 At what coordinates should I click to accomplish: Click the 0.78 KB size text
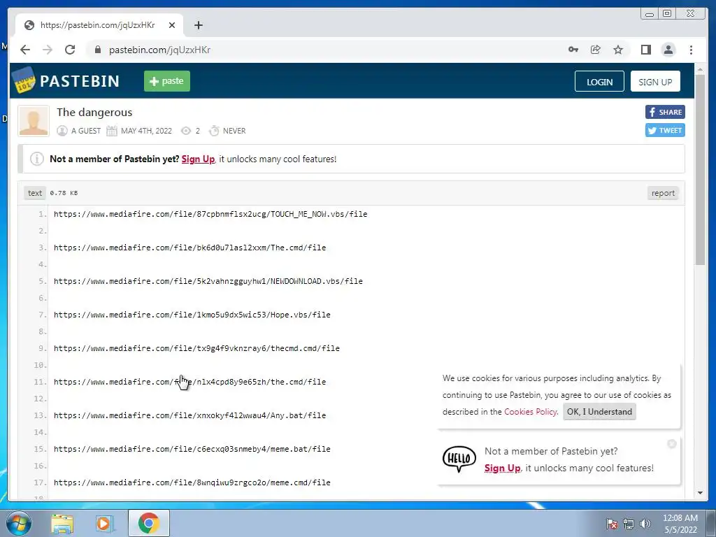tap(64, 193)
